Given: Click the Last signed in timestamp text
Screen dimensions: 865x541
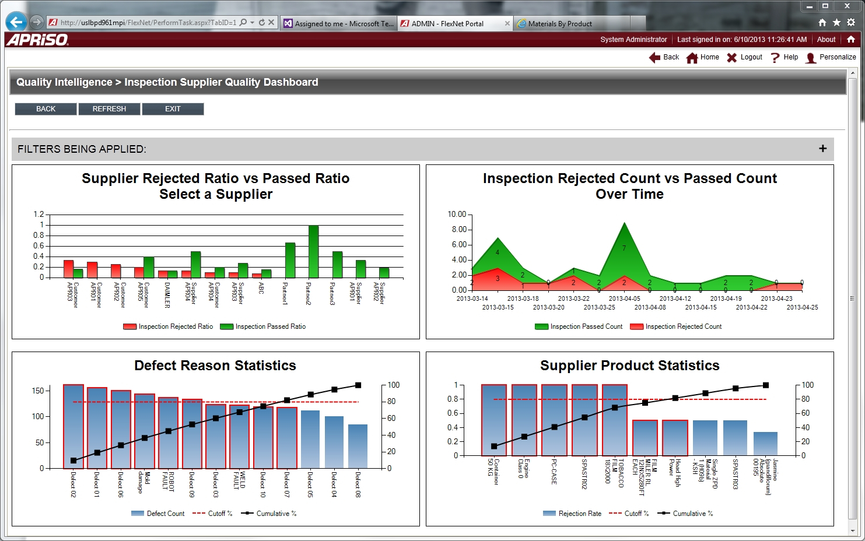Looking at the screenshot, I should [x=742, y=40].
